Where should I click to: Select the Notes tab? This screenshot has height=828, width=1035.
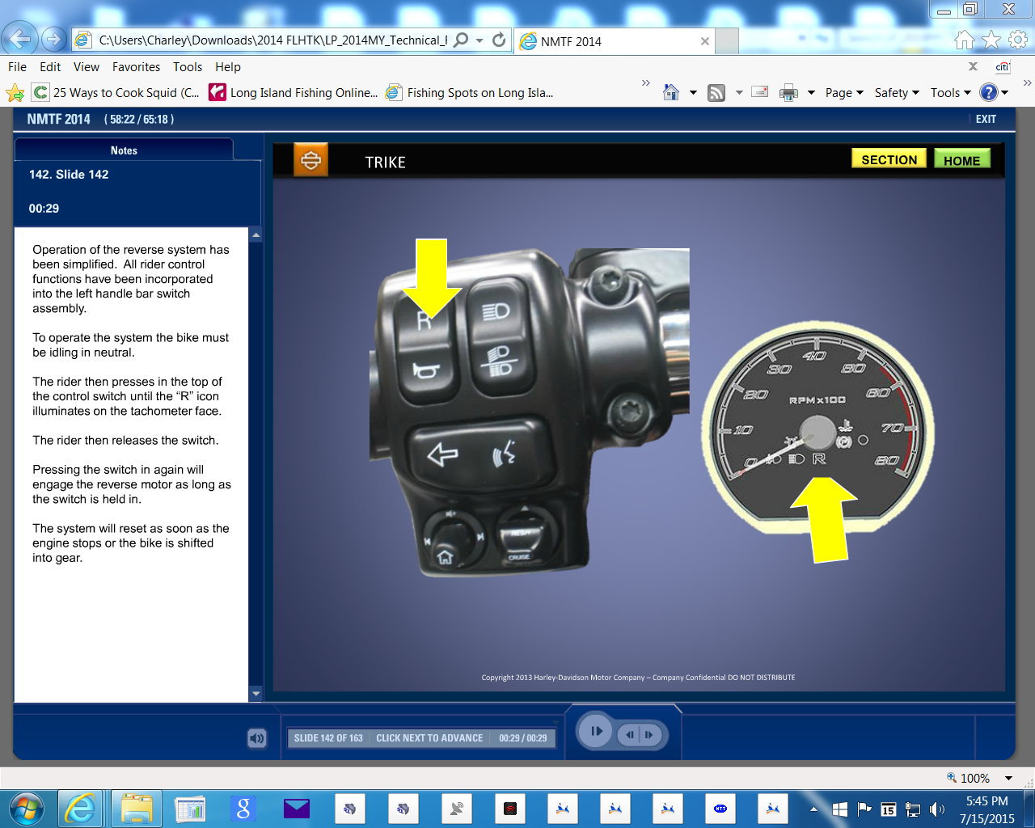coord(124,150)
